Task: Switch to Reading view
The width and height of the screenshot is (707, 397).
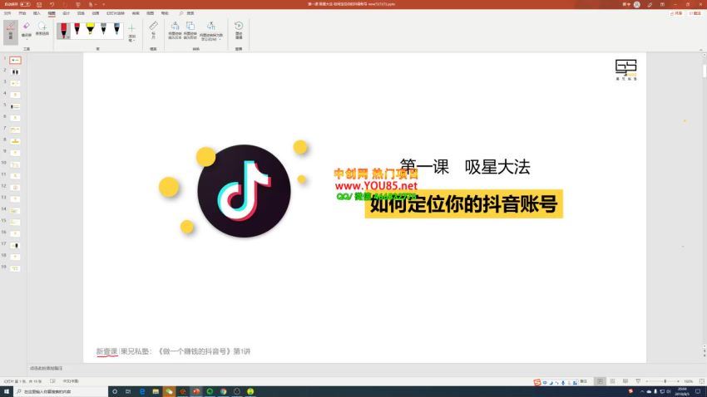Action: coord(625,381)
